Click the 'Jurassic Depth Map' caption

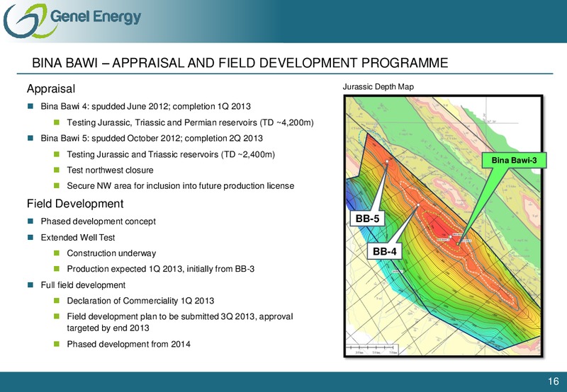[378, 86]
